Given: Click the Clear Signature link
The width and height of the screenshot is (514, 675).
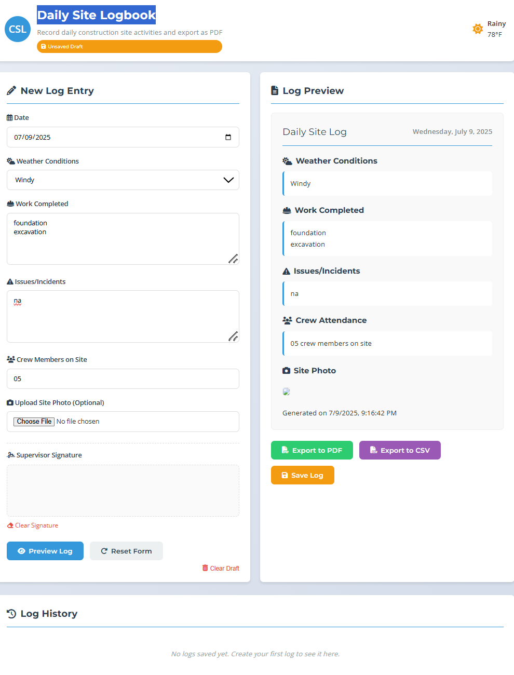Looking at the screenshot, I should [33, 525].
